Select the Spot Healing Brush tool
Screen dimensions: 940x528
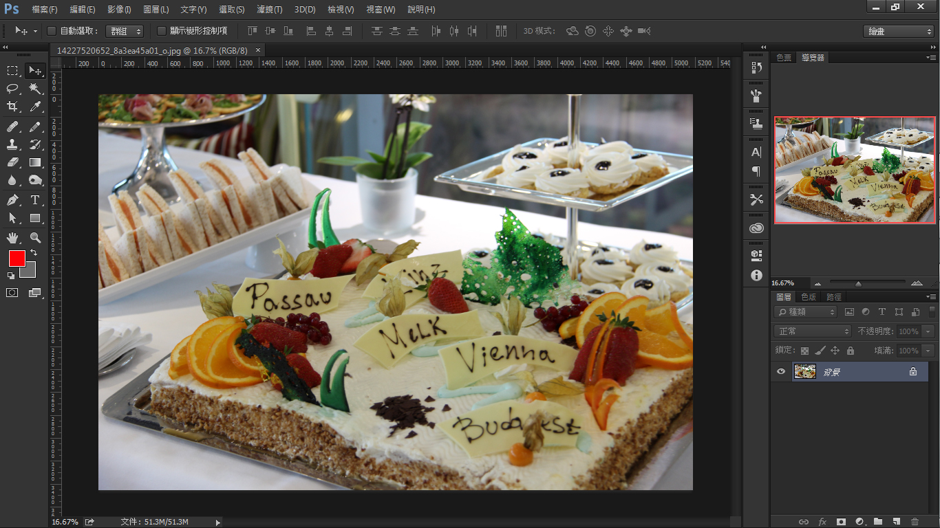click(x=12, y=126)
